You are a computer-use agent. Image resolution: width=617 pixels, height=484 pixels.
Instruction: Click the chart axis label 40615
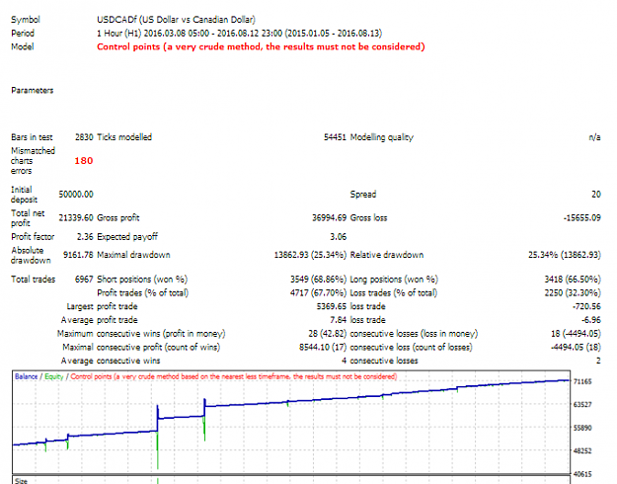(582, 474)
